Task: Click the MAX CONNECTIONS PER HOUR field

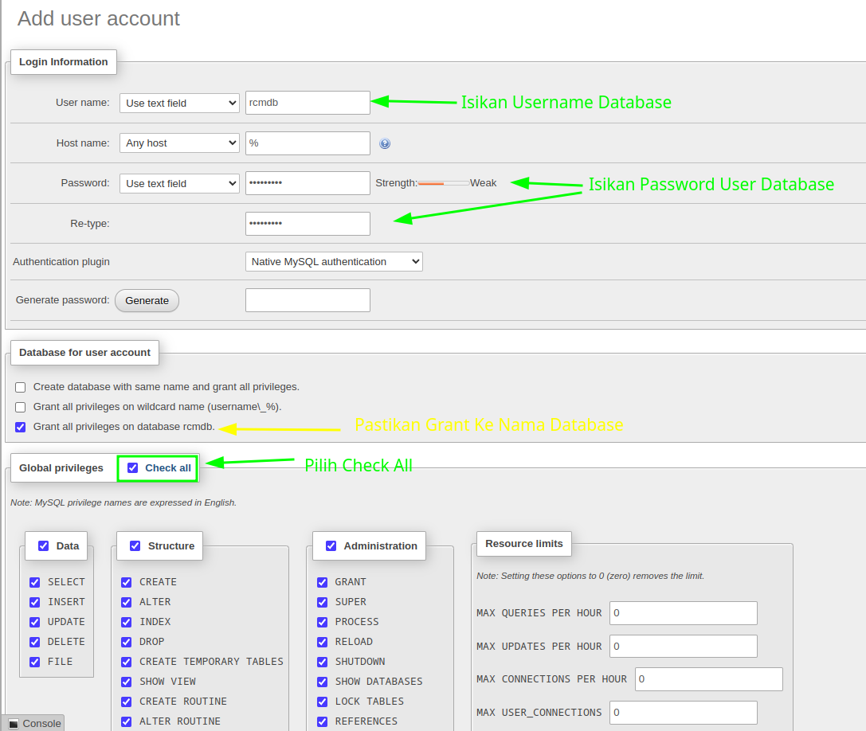Action: point(708,679)
